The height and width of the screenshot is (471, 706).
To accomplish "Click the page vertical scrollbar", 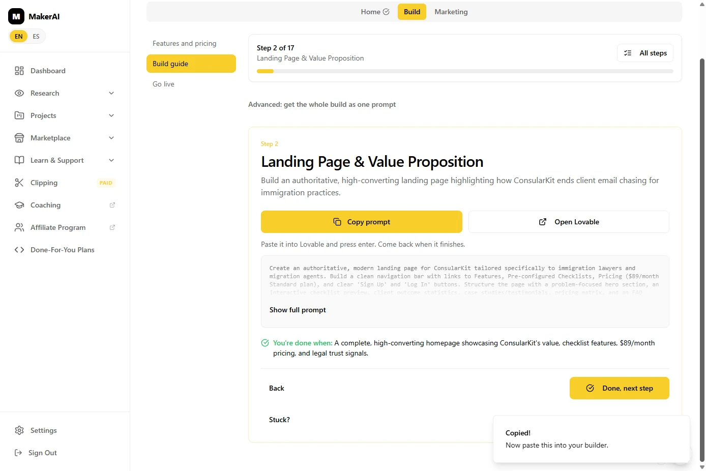I will point(702,259).
